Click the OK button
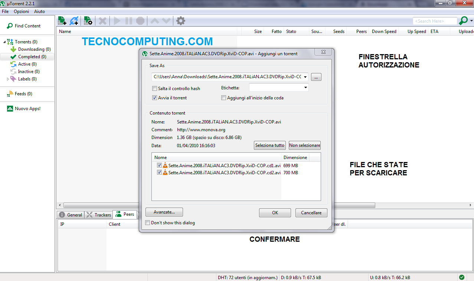 pos(275,213)
